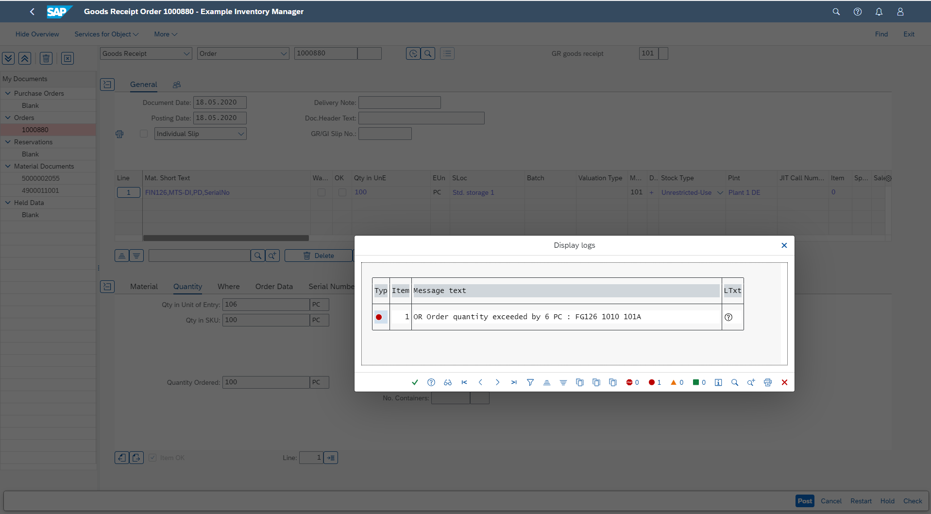
Task: Switch to the Material item tab
Action: click(x=144, y=287)
